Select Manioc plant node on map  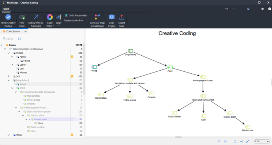coord(229,113)
